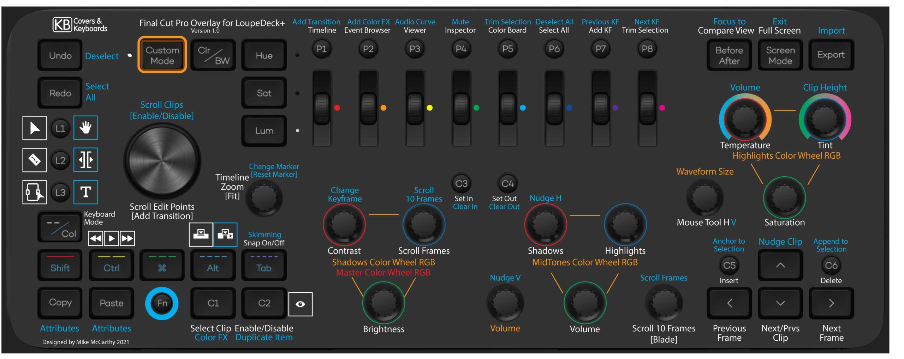Click the right arrow Next Frame key

click(x=831, y=303)
